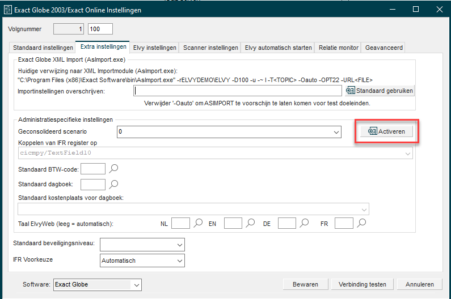Click the FR language code field
The height and width of the screenshot is (299, 451).
(344, 223)
